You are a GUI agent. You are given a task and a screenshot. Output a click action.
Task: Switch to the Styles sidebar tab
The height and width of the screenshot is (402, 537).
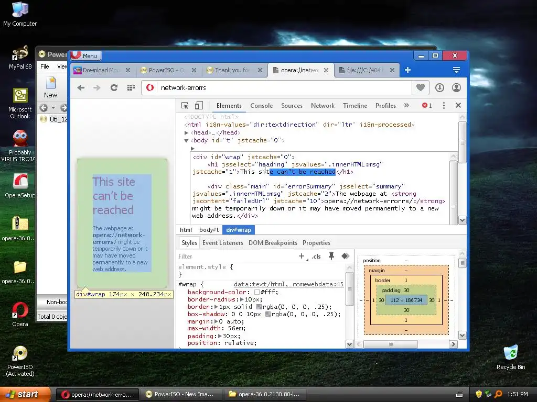tap(189, 243)
